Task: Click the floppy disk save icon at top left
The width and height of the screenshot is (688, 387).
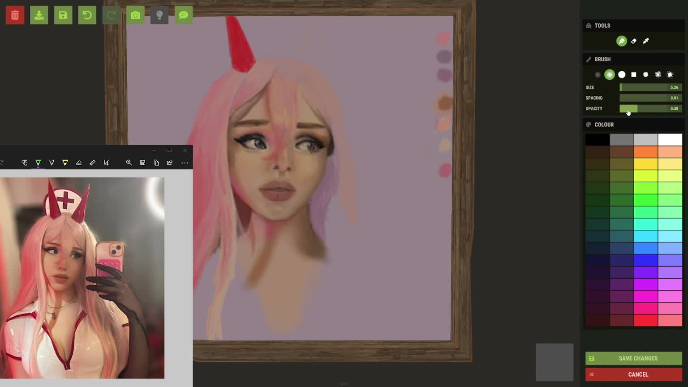Action: point(63,15)
